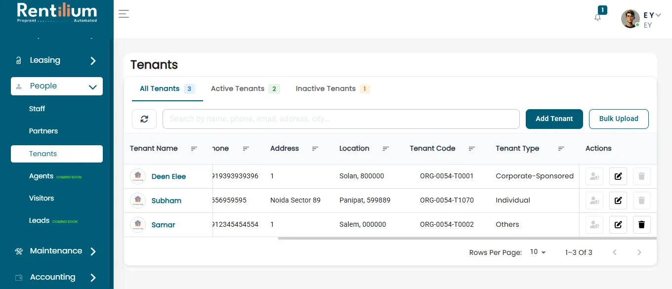Image resolution: width=672 pixels, height=289 pixels.
Task: Focus the tenant search field
Action: 341,119
